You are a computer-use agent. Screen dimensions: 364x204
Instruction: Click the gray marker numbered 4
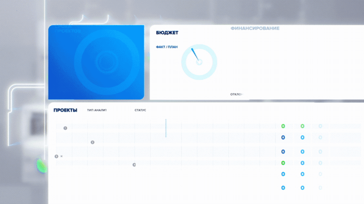pos(134,165)
